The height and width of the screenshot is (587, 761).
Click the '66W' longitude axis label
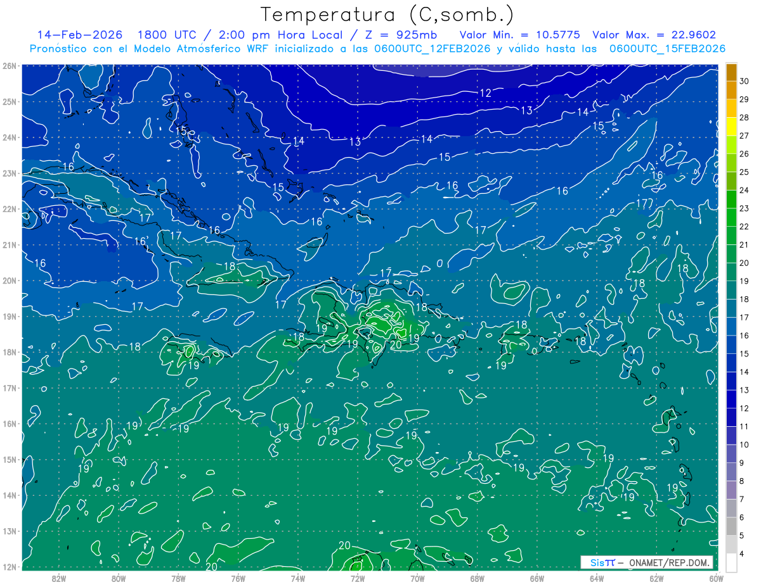coord(537,578)
